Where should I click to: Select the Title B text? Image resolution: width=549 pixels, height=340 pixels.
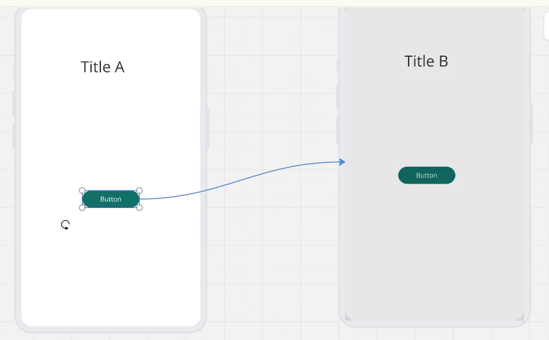426,61
